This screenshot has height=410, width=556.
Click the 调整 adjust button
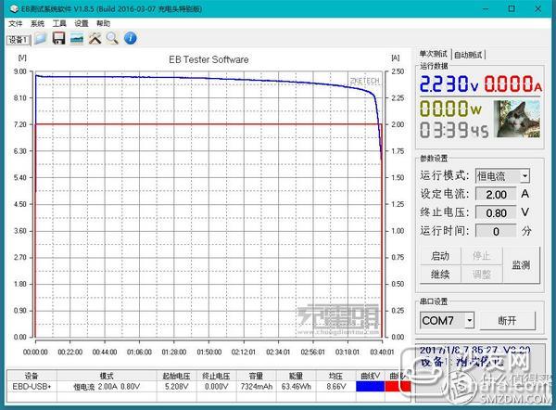[x=481, y=274]
